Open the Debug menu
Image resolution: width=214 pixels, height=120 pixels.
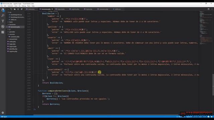point(24,6)
